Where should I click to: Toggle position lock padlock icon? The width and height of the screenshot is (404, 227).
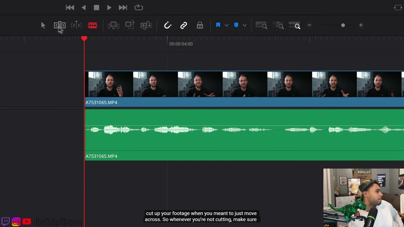tap(200, 25)
